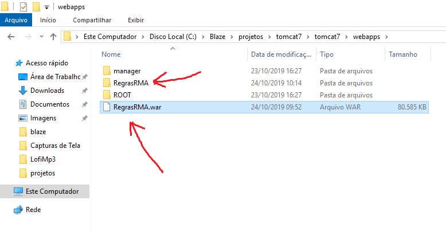Expand chevron after webapps breadcrumb

[386, 37]
